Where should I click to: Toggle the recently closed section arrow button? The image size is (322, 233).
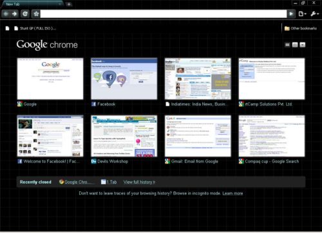coord(303,44)
